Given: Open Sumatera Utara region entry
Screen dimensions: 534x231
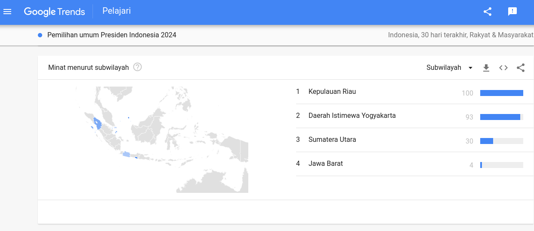Looking at the screenshot, I should (410, 140).
